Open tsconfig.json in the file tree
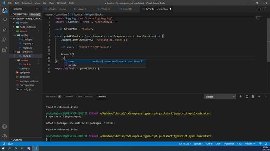This screenshot has height=151, width=270. click(26, 89)
